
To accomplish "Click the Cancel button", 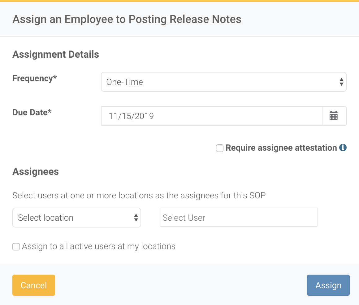I will point(34,285).
